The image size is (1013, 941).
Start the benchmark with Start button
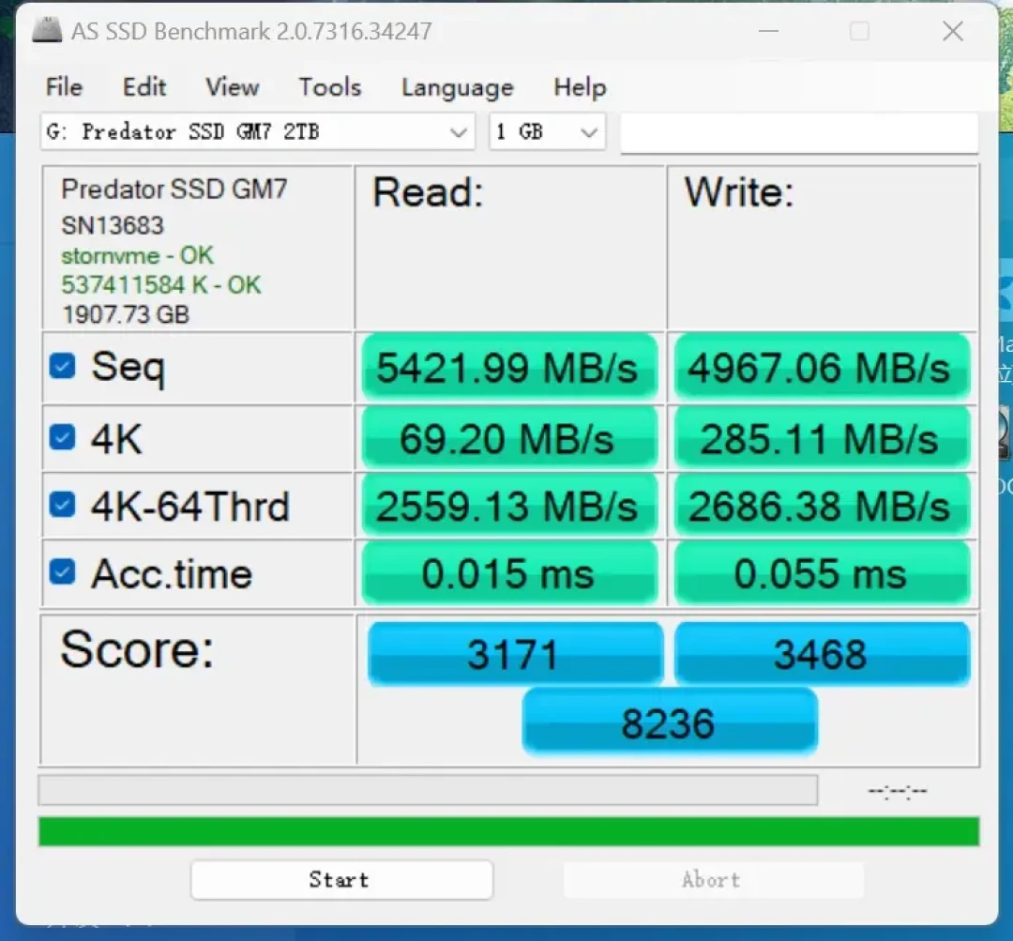point(341,880)
